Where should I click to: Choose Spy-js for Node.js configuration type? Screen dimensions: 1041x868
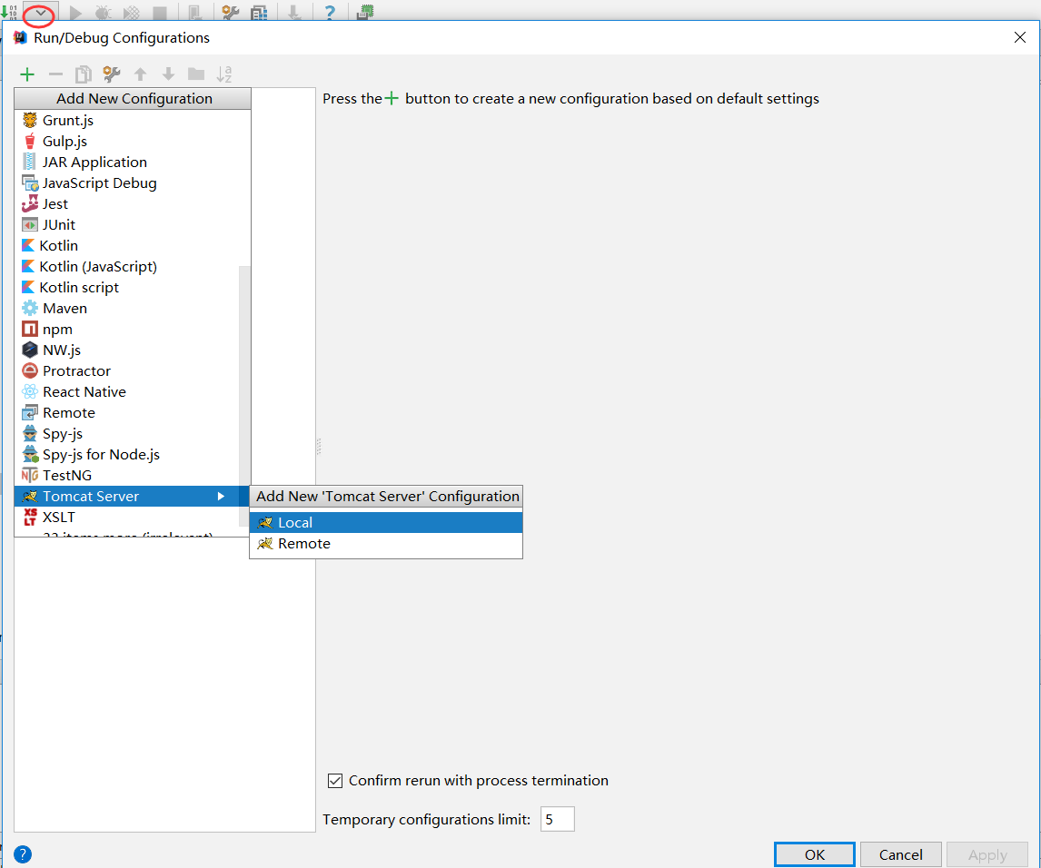127,455
